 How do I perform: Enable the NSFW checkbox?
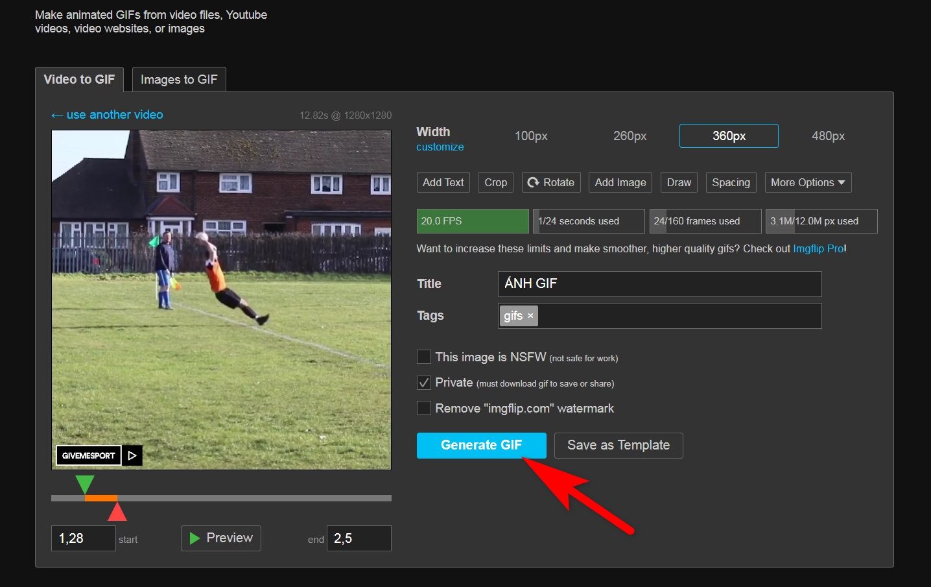(424, 357)
